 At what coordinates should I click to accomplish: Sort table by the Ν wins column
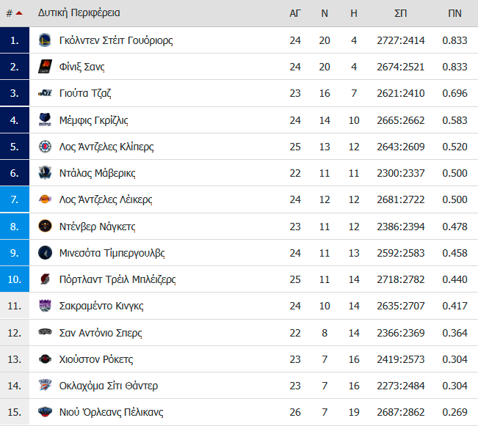pyautogui.click(x=325, y=13)
